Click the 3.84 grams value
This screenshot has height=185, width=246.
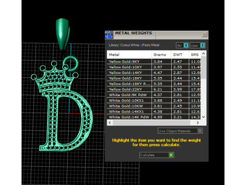[x=158, y=62]
